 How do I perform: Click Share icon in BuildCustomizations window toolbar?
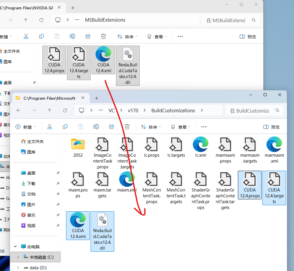[112, 127]
